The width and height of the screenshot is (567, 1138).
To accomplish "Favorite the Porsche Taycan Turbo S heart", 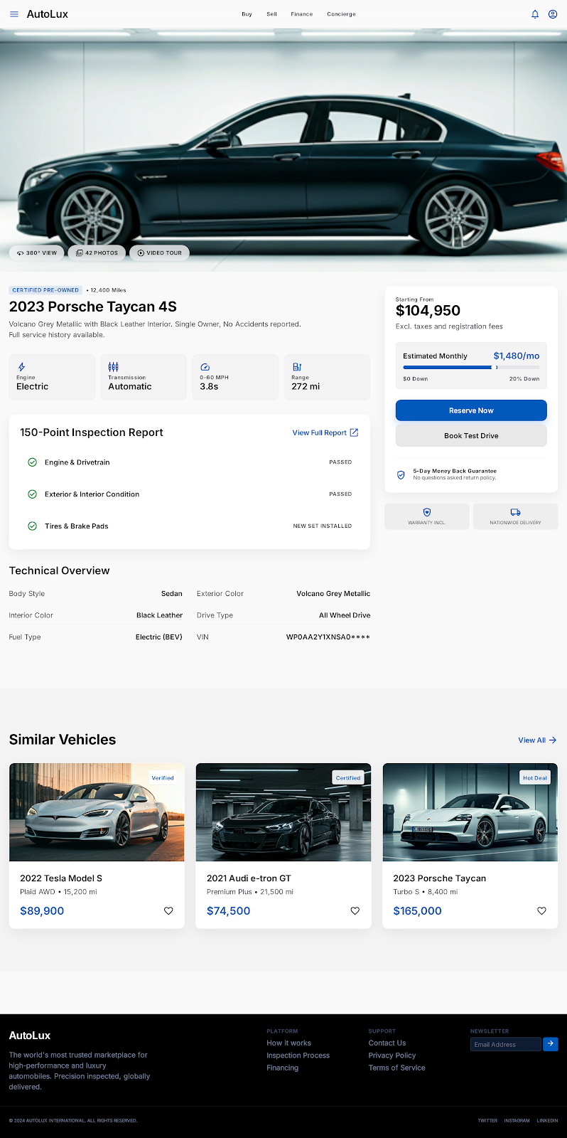I will tap(541, 911).
